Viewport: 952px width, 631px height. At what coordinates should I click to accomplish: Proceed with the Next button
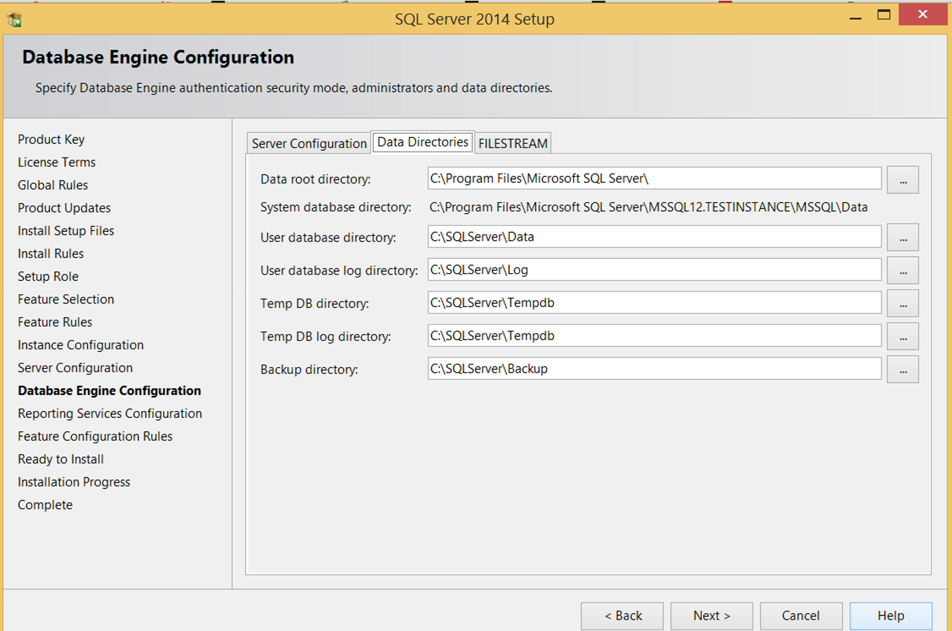(712, 616)
